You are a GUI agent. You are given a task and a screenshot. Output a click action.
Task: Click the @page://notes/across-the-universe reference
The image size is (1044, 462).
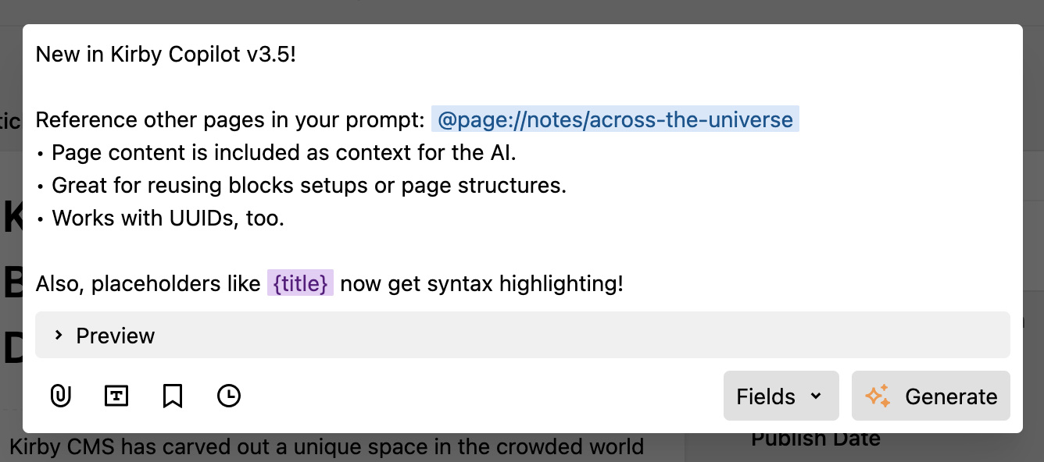coord(614,119)
